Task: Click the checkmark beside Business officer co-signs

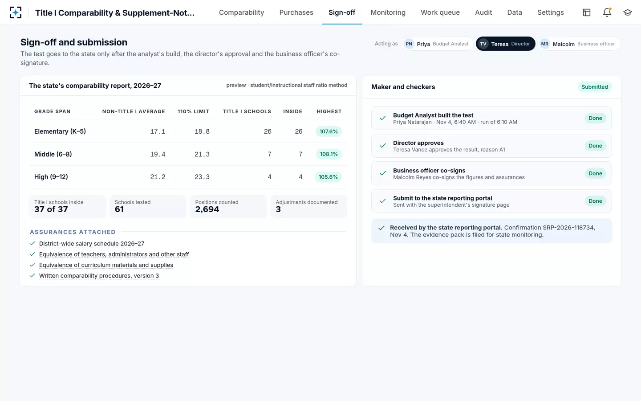Action: (382, 173)
